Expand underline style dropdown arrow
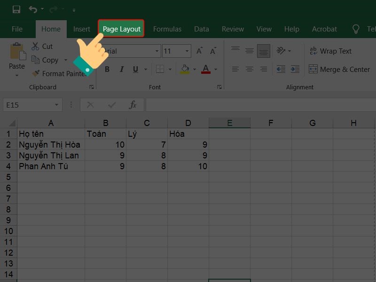 146,69
